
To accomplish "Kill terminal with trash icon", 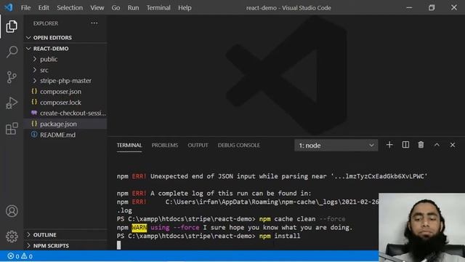I will [421, 145].
